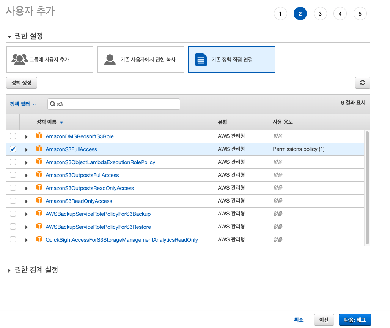Open the AmazonDMSRedshiftS3Role policy link
390x328 pixels.
tap(80, 136)
